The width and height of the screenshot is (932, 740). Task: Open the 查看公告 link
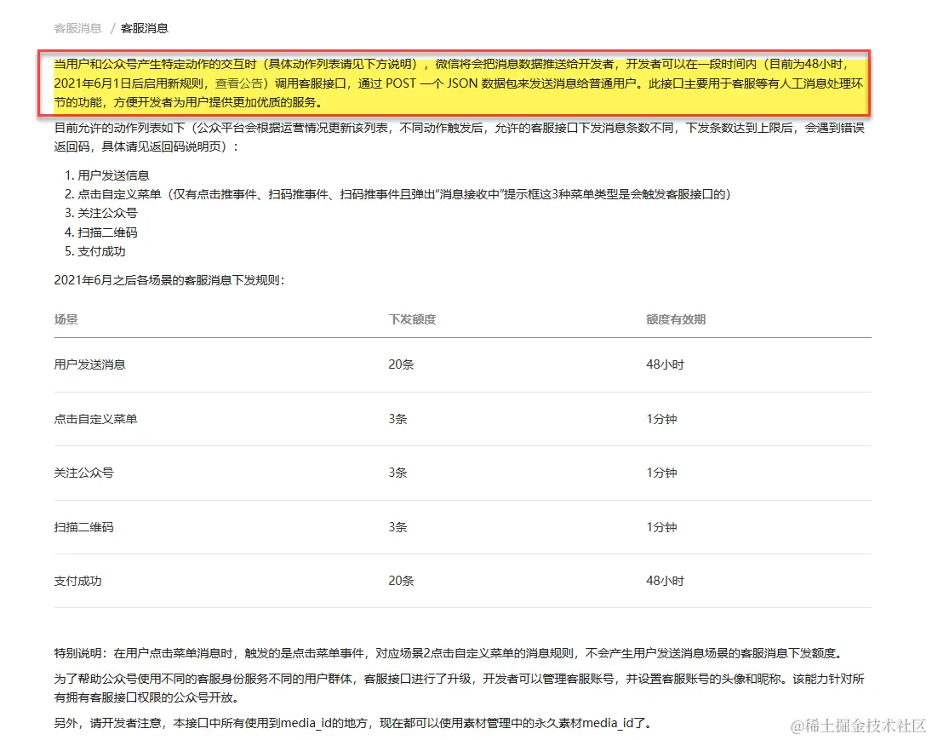coord(238,83)
